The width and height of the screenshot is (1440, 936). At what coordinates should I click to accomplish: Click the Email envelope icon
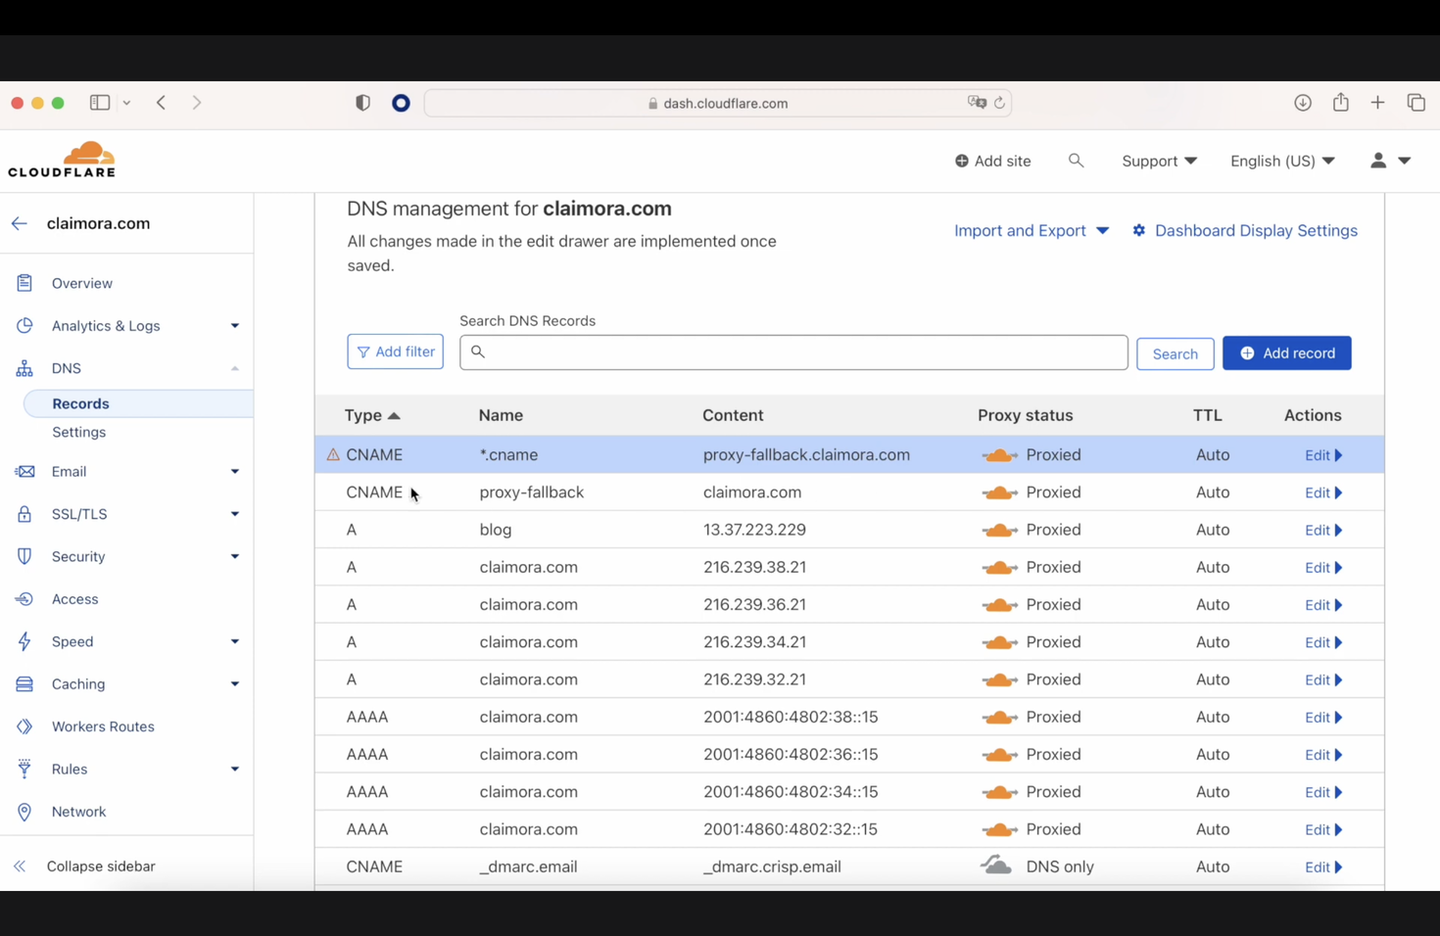tap(24, 471)
